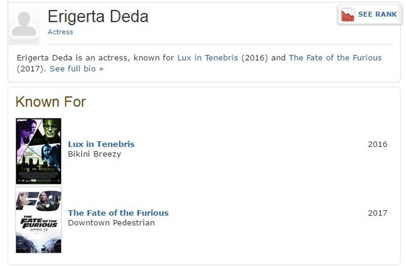Click the 2016 year next to Lux in Tenebris
Viewport: 406px width, 266px height.
click(x=377, y=144)
